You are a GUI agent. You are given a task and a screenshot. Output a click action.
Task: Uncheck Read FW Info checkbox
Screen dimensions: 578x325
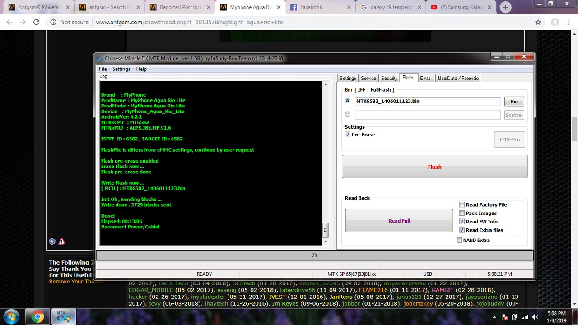(462, 222)
